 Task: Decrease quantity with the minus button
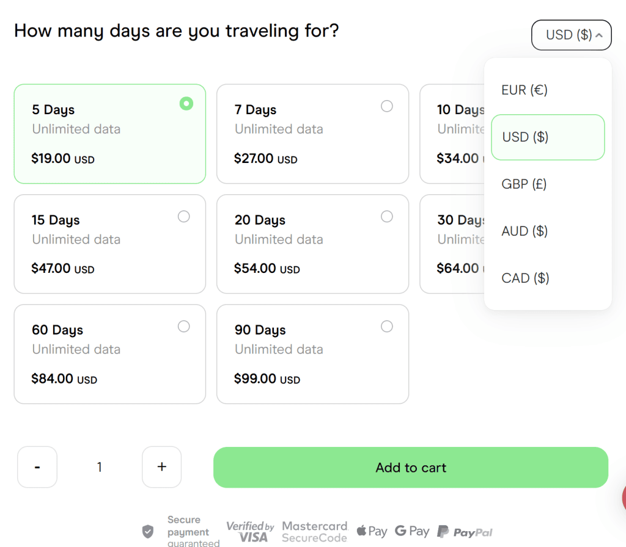click(37, 467)
